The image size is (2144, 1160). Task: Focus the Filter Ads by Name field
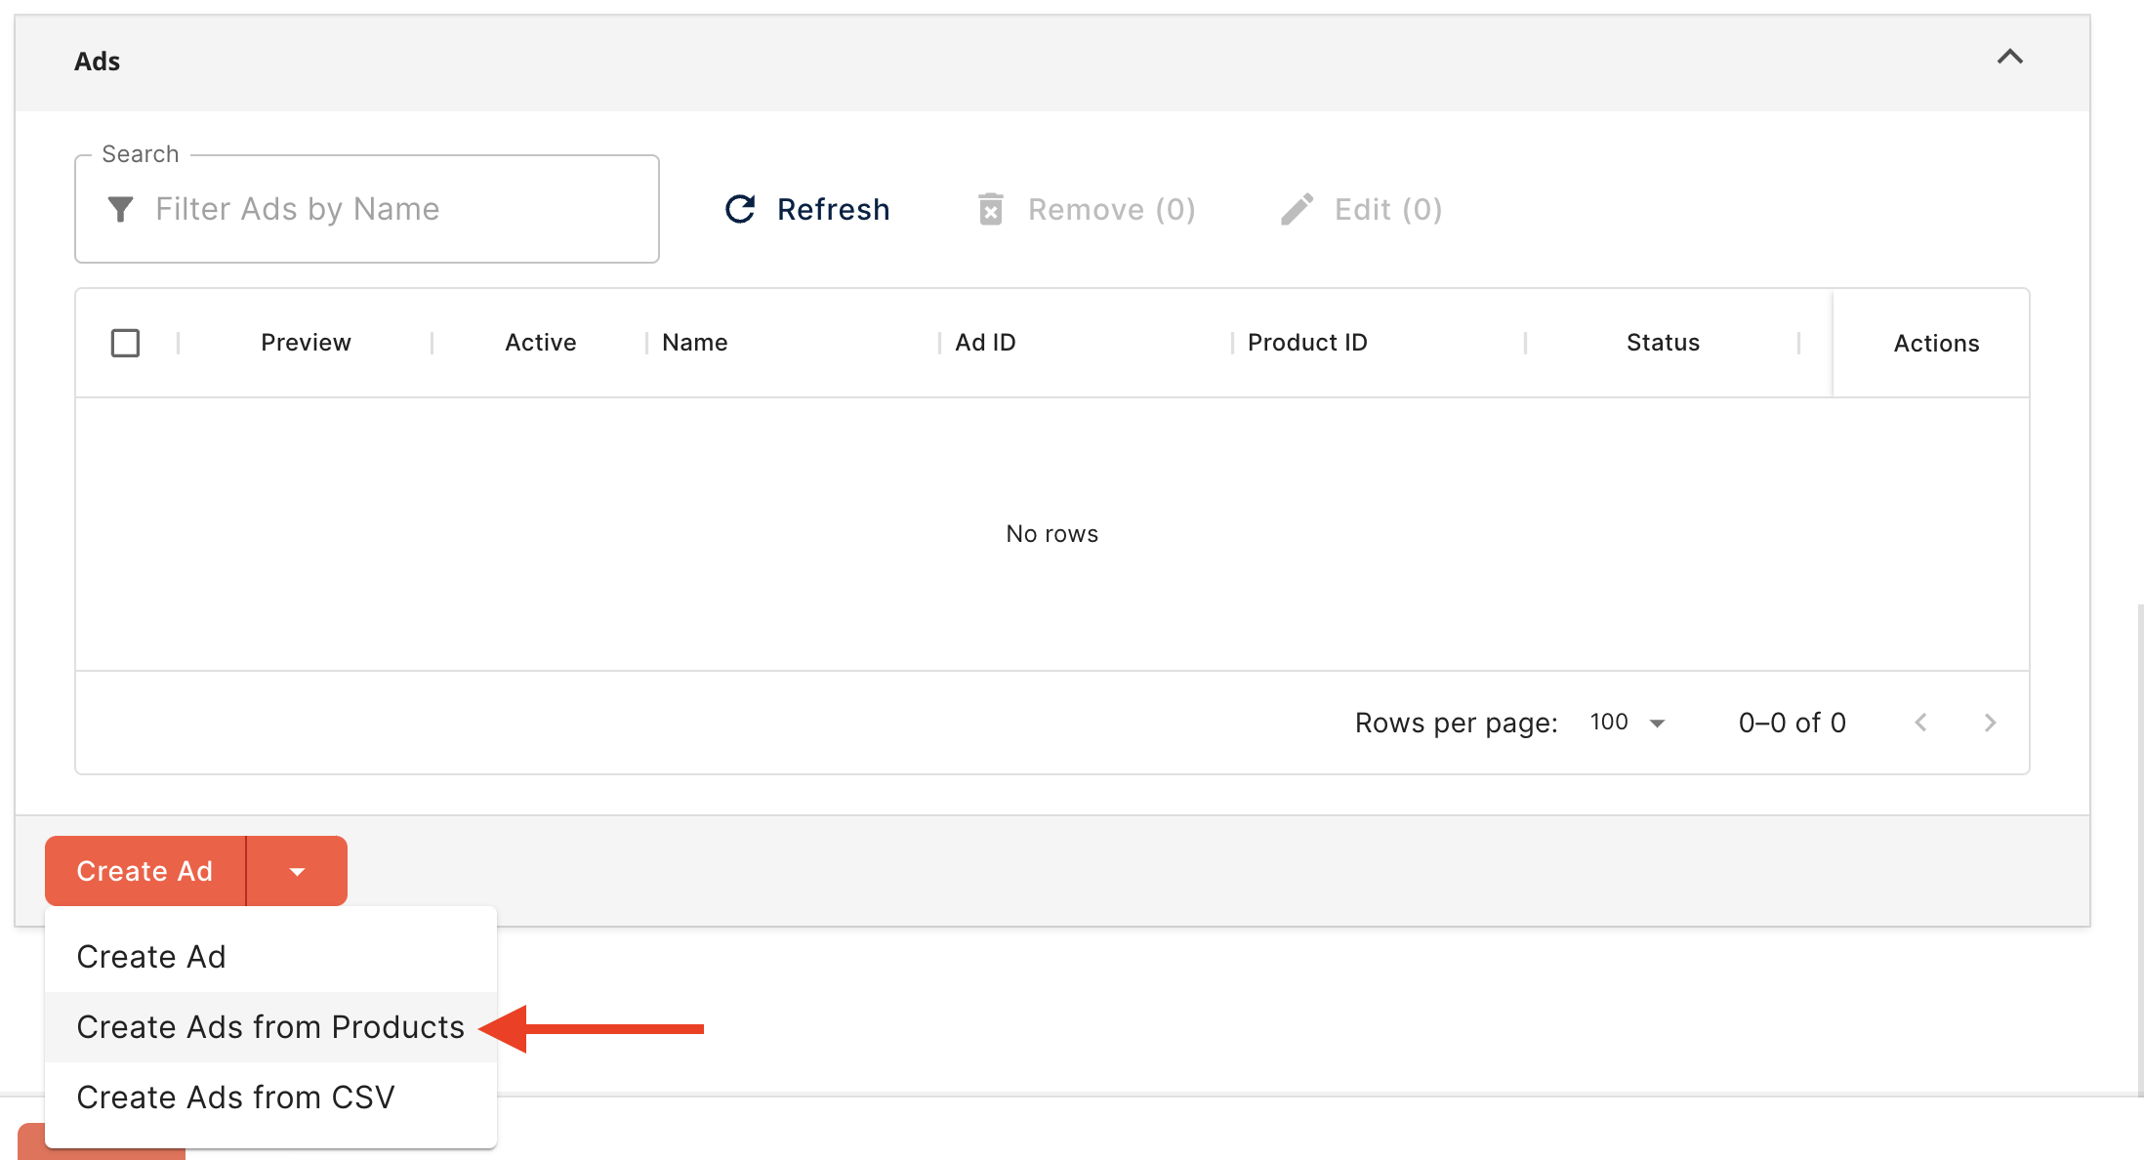point(391,209)
